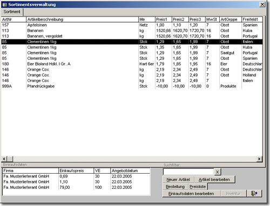Screen dimensions: 270x206
Task: Click article number 180
Action: 5,64
